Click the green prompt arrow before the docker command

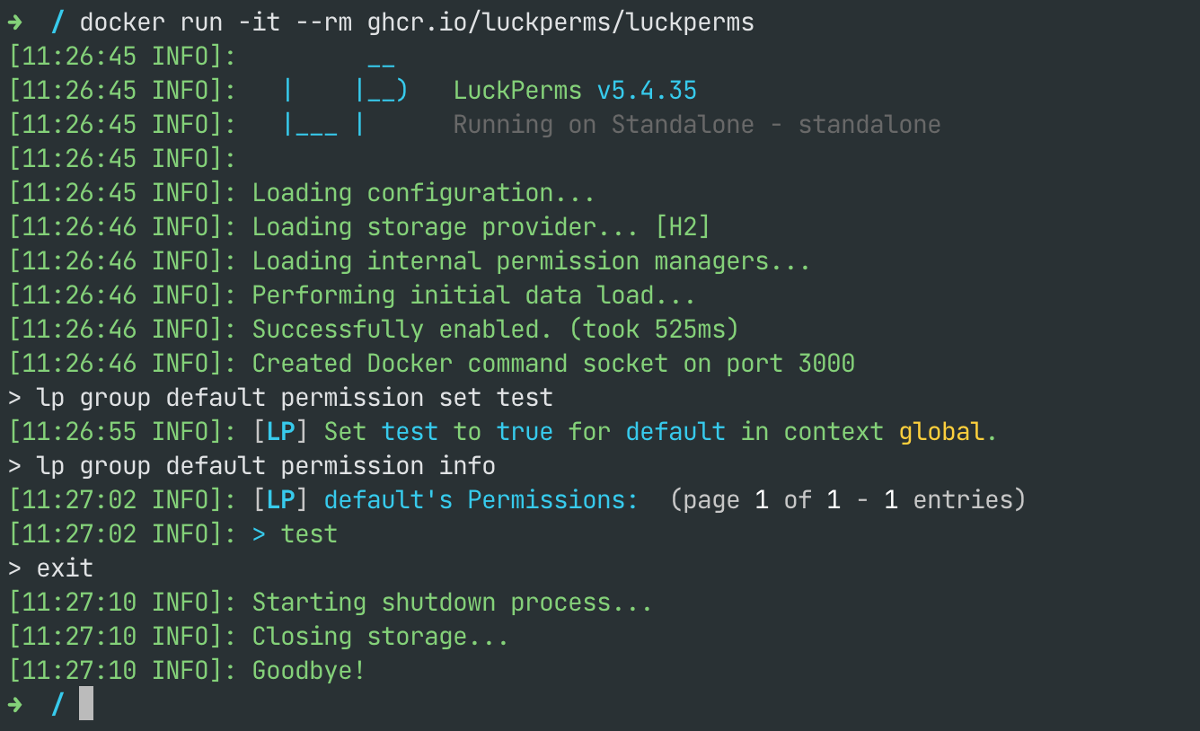[x=16, y=22]
